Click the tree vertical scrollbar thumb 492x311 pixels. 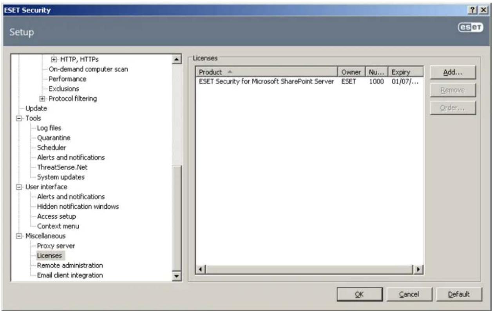click(176, 219)
